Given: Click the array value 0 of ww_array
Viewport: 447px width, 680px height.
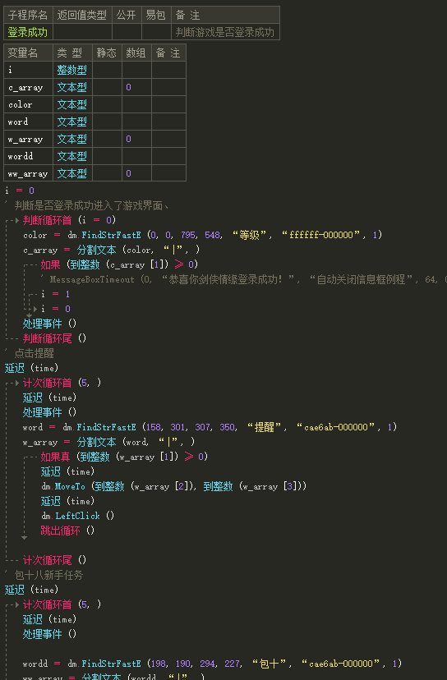Looking at the screenshot, I should (128, 173).
